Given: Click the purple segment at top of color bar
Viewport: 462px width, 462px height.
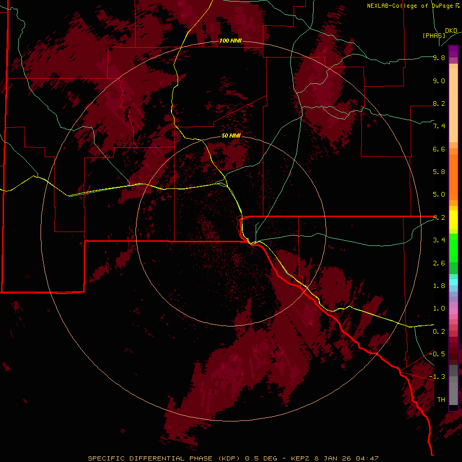Looking at the screenshot, I should 453,52.
